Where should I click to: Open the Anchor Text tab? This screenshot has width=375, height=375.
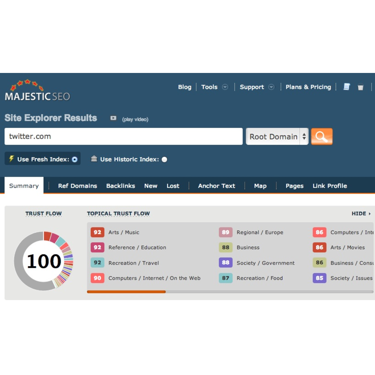[217, 186]
